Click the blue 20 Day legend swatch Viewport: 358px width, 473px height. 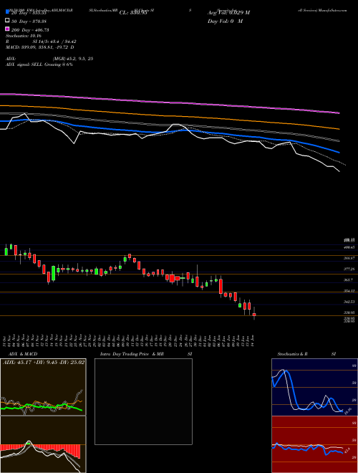[x=7, y=11]
